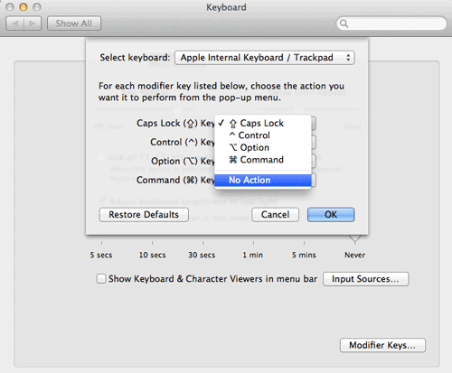The width and height of the screenshot is (452, 373).
Task: Click the magnifying glass search icon
Action: point(344,23)
